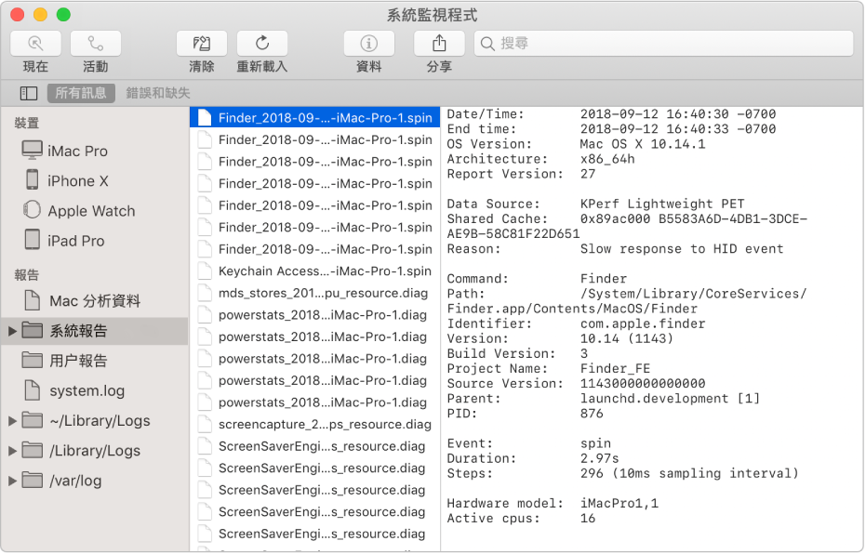Click the Hardware model iMacPro1,1 line
Screen dimensions: 866x554
(553, 503)
